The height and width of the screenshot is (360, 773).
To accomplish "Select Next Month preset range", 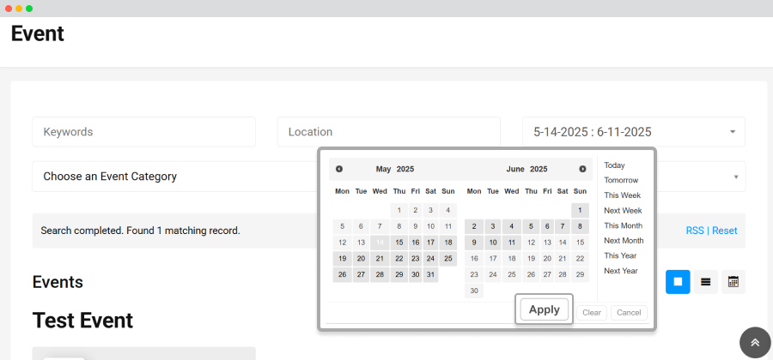I will (x=624, y=241).
